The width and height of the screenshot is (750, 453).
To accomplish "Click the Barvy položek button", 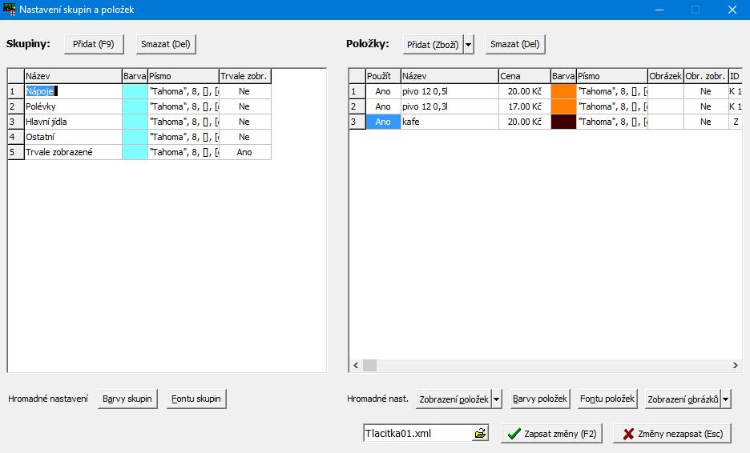I will coord(540,399).
